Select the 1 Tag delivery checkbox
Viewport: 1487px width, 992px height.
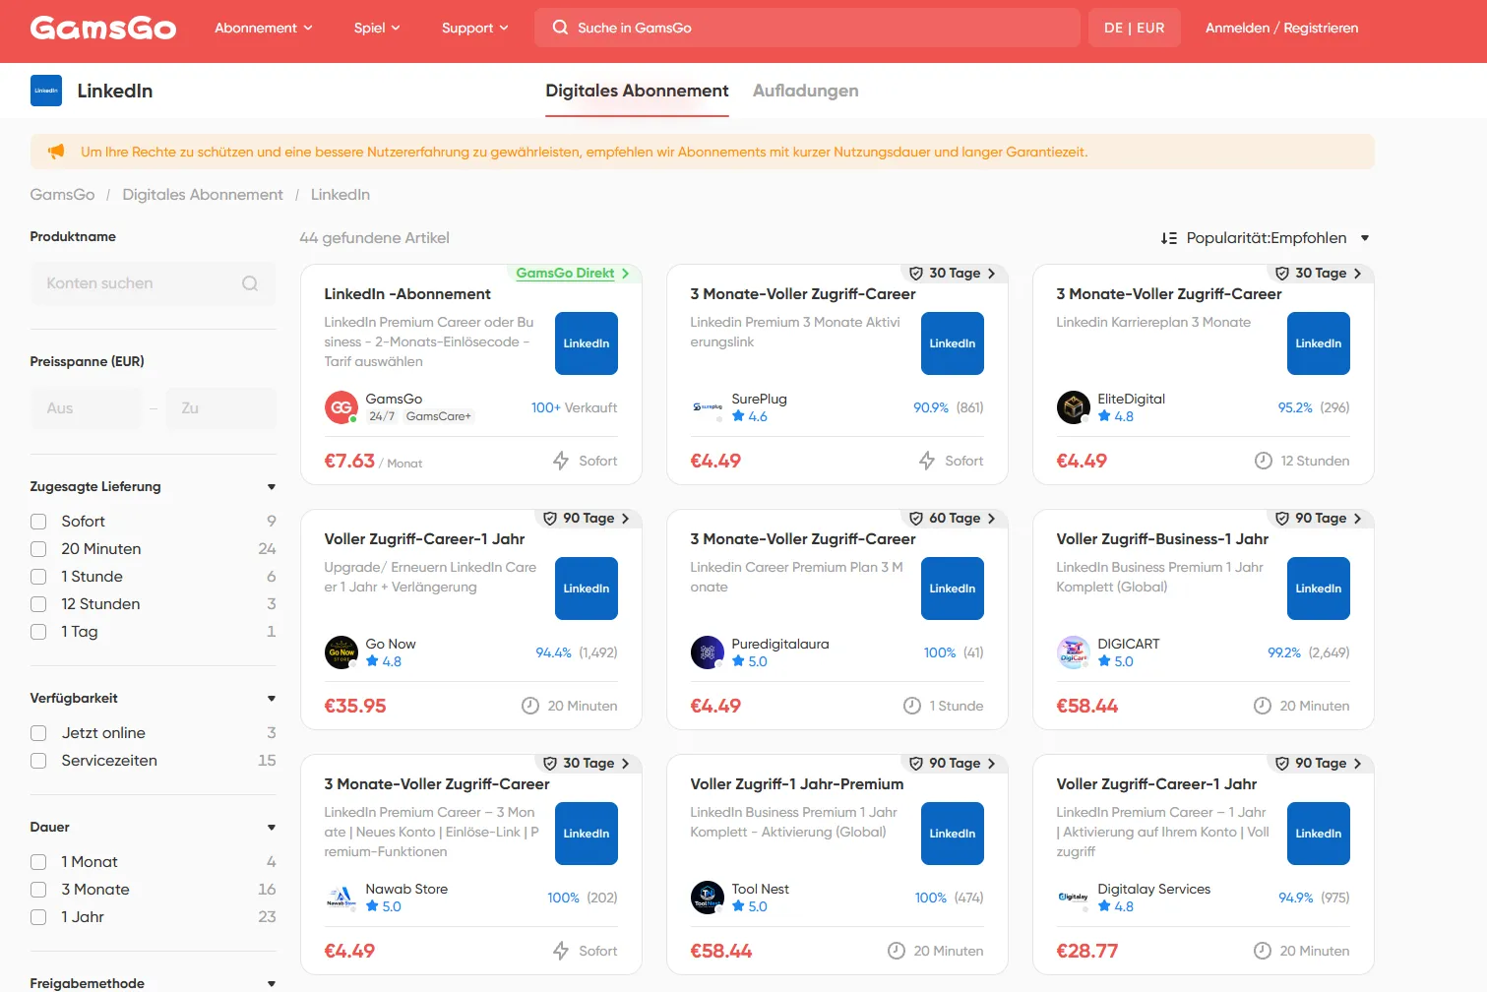coord(38,632)
